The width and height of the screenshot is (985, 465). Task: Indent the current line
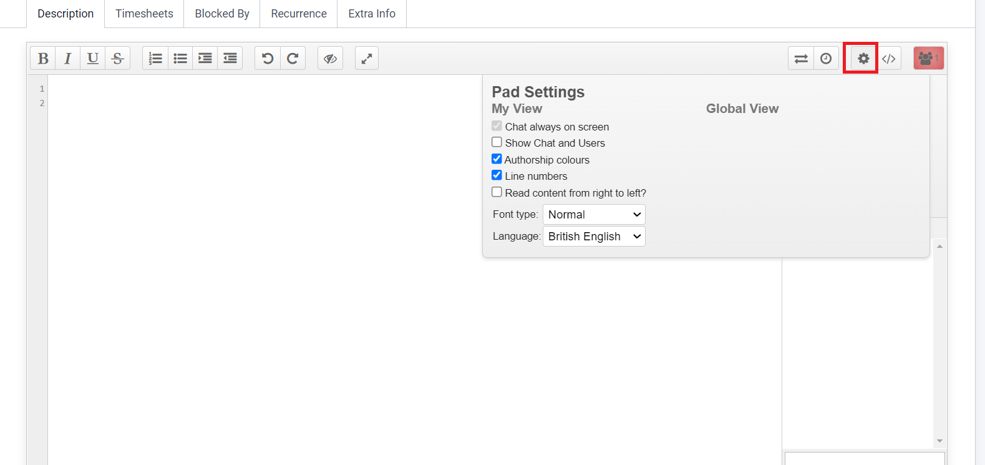205,59
